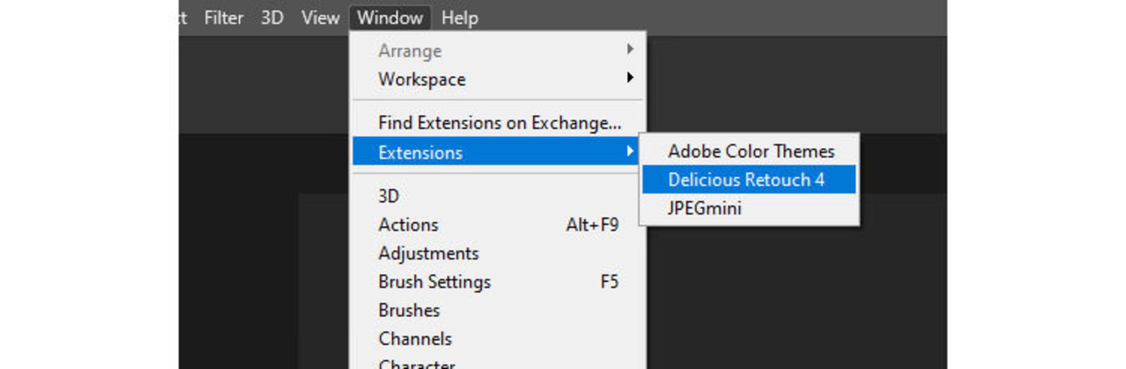Show the Brush Settings panel
The height and width of the screenshot is (369, 1126).
435,282
